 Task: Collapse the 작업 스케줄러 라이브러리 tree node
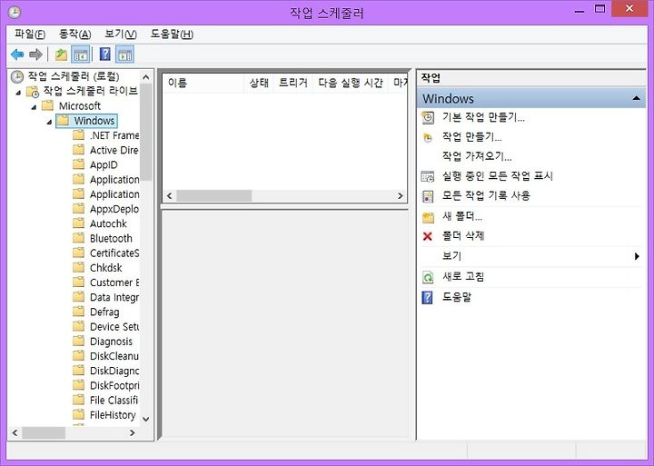point(18,92)
